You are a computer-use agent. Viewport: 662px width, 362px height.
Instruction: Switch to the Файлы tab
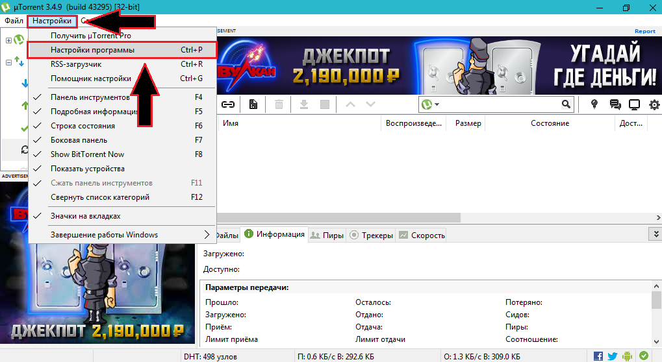[x=228, y=235]
